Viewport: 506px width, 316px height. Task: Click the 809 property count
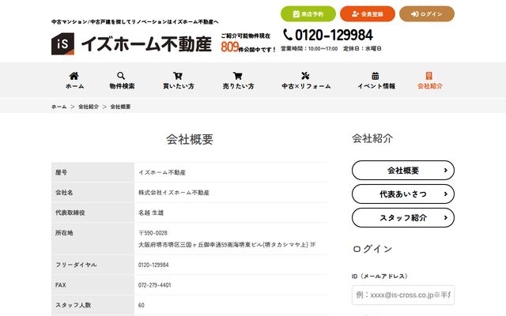230,47
